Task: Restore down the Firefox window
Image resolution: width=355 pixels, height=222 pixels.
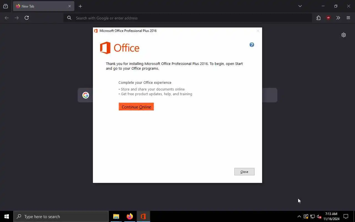Action: pyautogui.click(x=336, y=6)
